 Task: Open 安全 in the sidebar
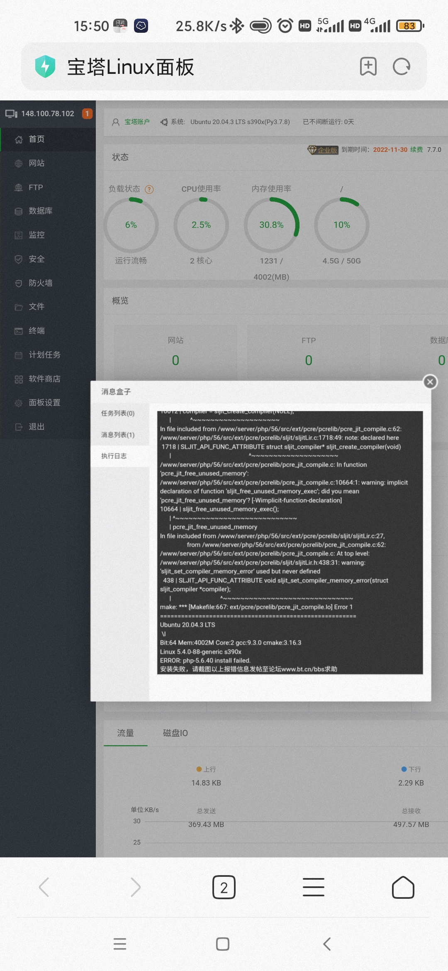(48, 259)
